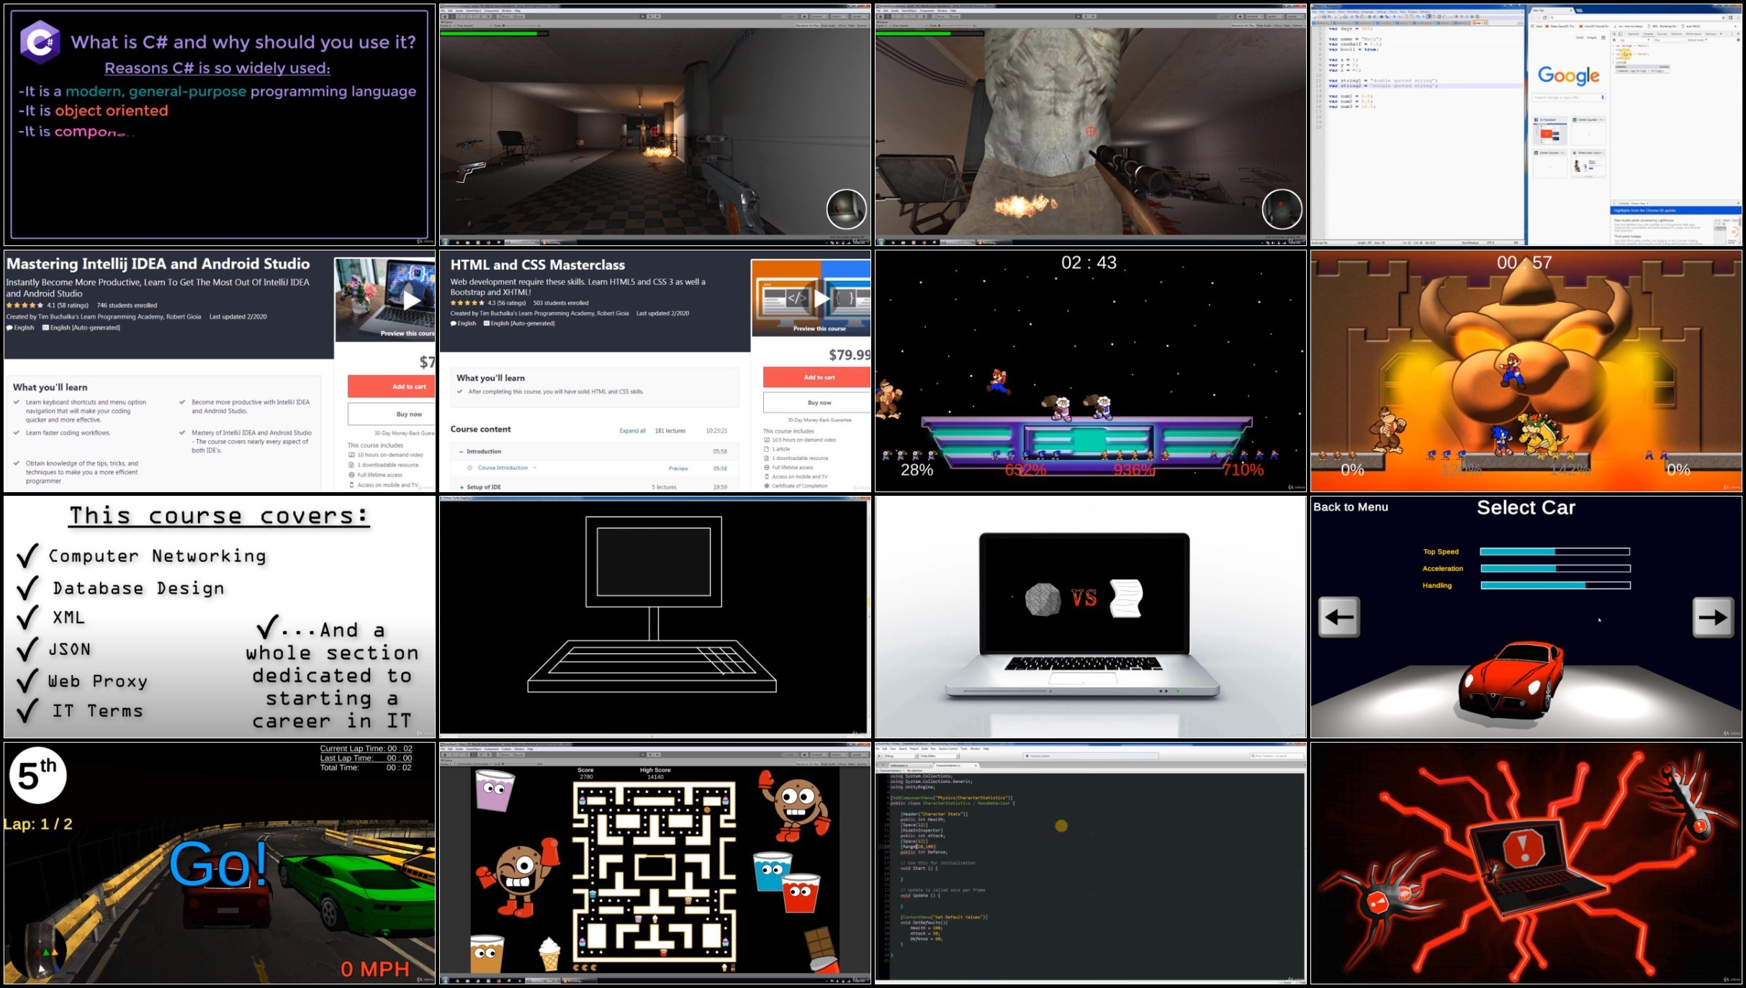Image resolution: width=1746 pixels, height=988 pixels.
Task: Click the closed caption icon on IntelliJ page
Action: pyautogui.click(x=45, y=327)
